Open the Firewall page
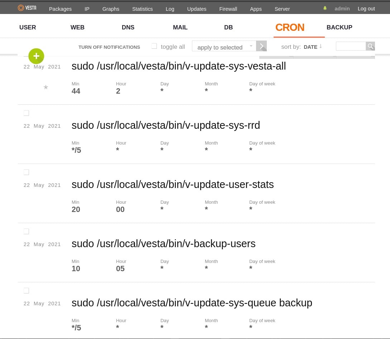Image resolution: width=390 pixels, height=339 pixels. [x=228, y=9]
